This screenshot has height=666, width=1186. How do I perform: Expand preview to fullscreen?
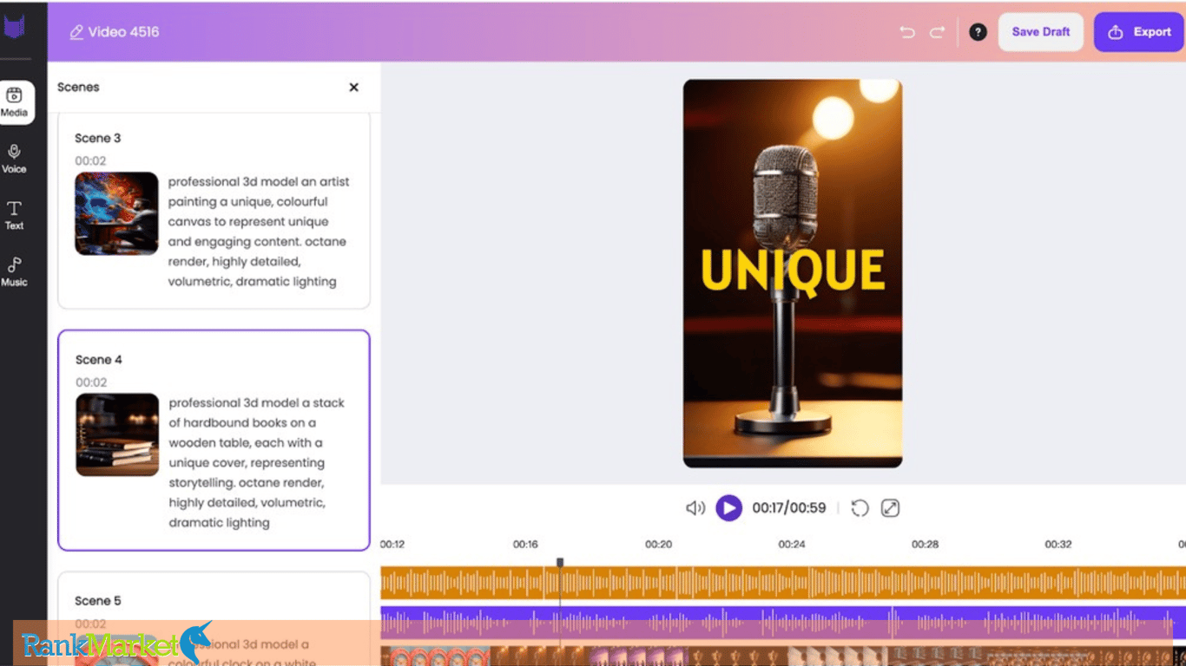pyautogui.click(x=890, y=508)
